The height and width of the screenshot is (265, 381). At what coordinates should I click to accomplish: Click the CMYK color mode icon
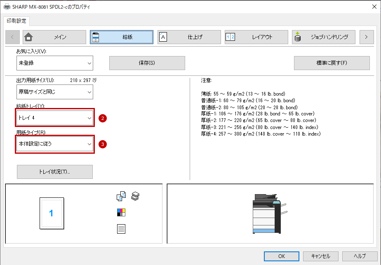(121, 212)
